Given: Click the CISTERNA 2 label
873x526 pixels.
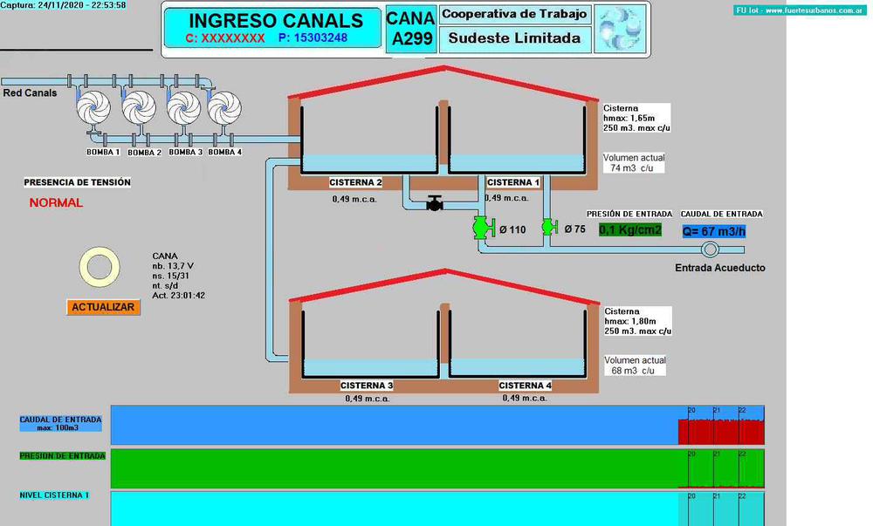Looking at the screenshot, I should click(x=355, y=182).
